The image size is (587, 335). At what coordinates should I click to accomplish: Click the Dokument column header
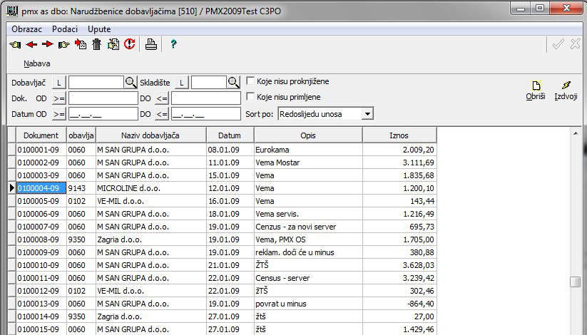[x=41, y=135]
